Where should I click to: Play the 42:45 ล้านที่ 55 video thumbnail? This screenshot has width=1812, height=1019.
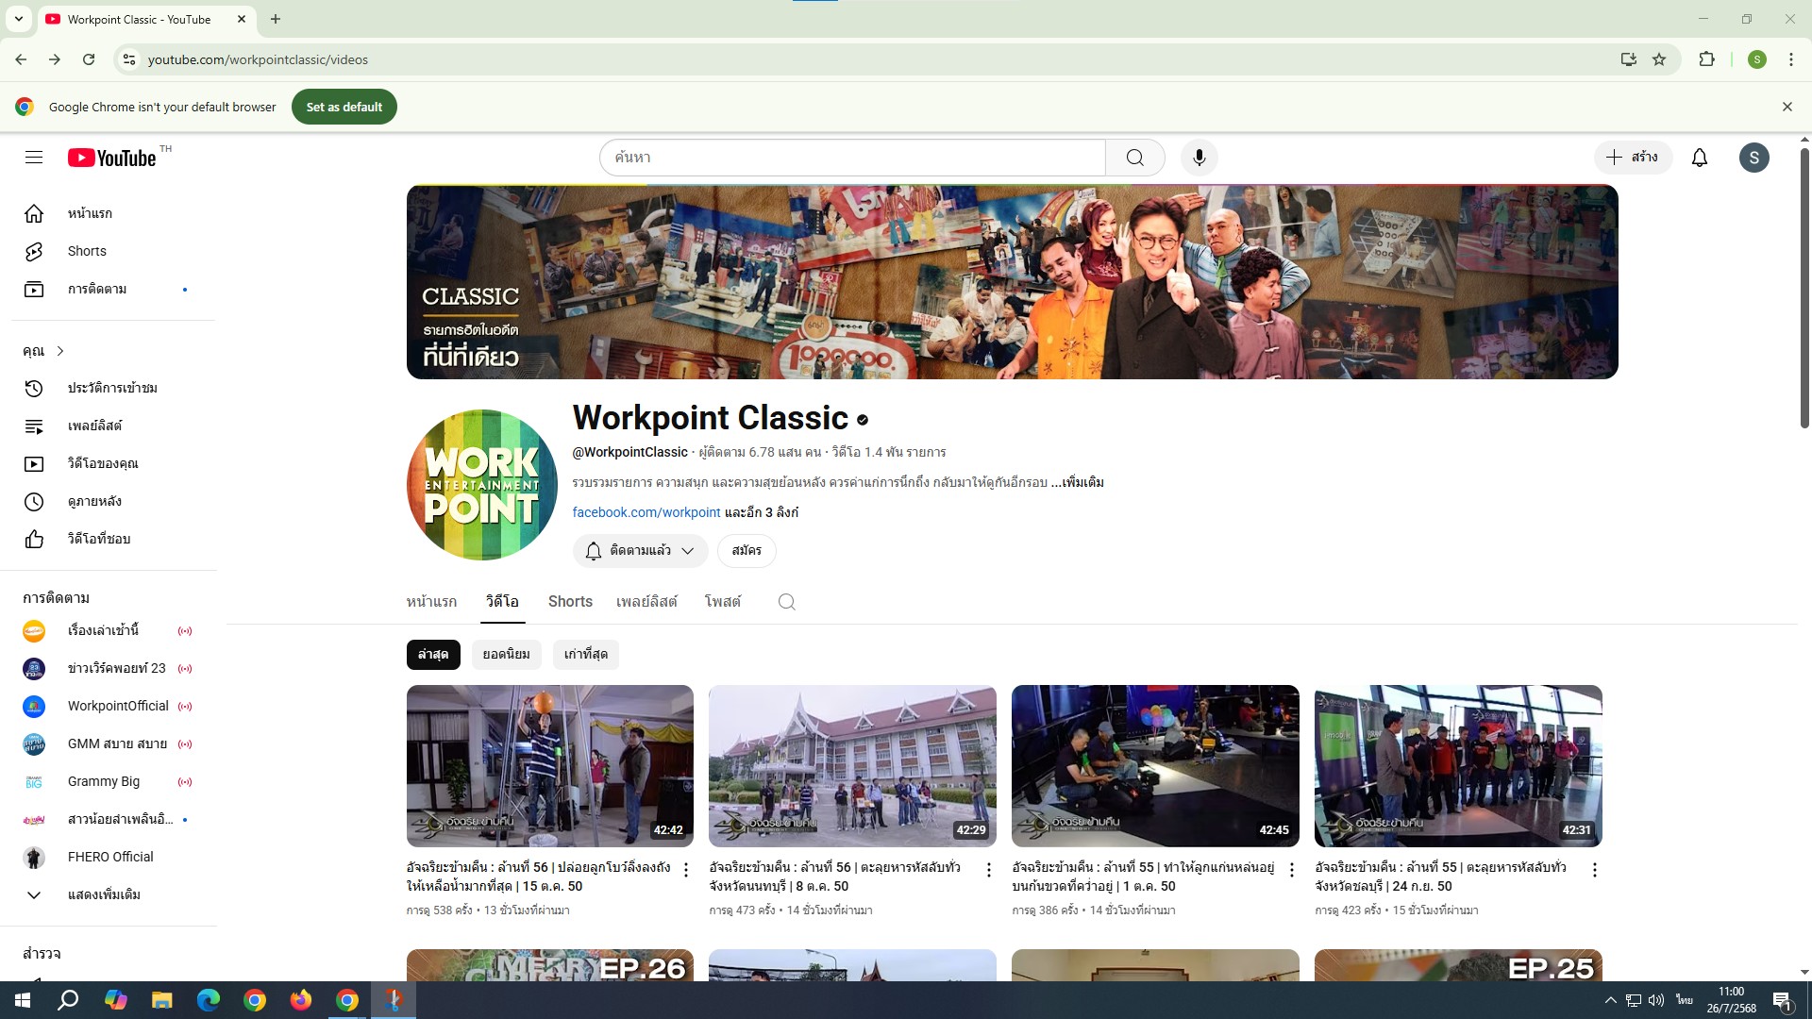(1155, 766)
